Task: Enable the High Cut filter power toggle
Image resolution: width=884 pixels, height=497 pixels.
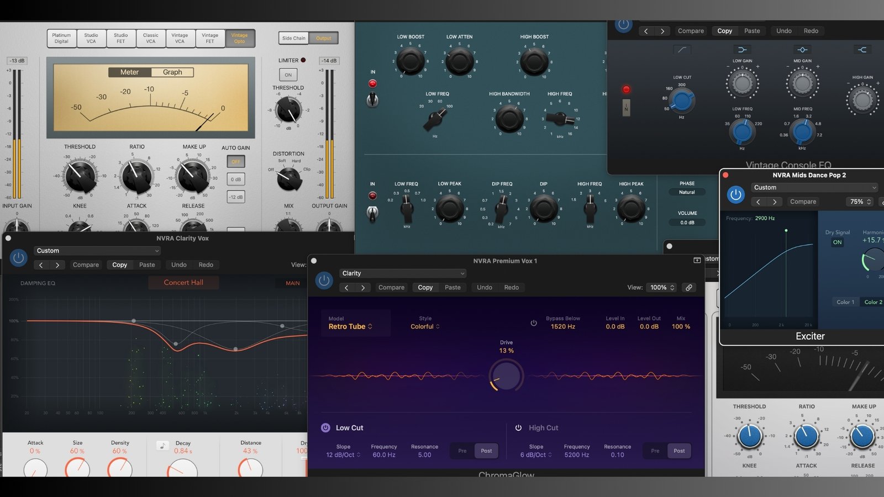Action: click(518, 428)
